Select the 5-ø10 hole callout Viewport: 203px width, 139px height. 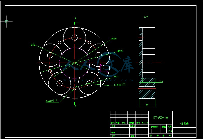coord(51,101)
